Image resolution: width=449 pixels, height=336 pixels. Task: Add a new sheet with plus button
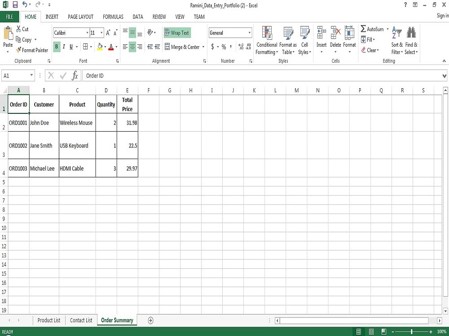[x=150, y=320]
